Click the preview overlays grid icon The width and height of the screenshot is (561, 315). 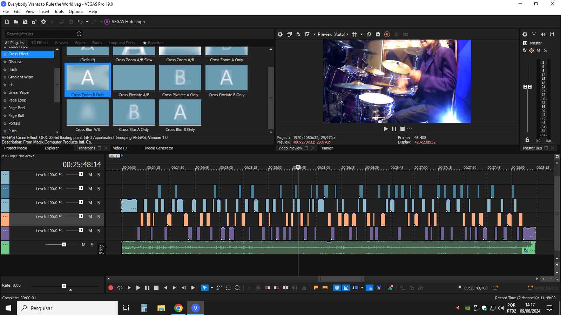click(x=354, y=34)
